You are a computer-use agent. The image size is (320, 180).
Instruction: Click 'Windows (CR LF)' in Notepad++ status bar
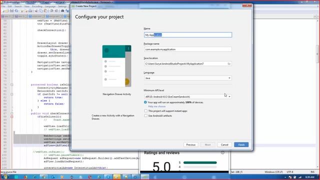pyautogui.click(x=273, y=172)
